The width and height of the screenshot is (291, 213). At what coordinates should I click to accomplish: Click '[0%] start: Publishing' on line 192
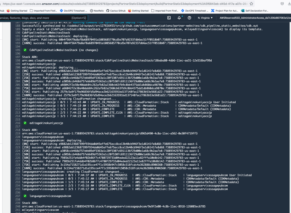point(40,40)
